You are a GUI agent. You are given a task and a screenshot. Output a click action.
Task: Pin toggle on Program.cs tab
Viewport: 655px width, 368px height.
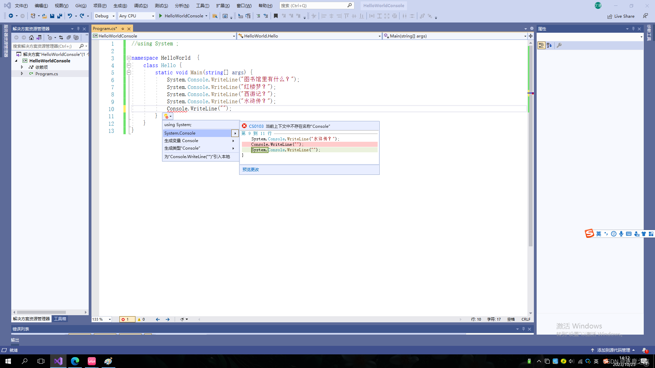point(122,29)
